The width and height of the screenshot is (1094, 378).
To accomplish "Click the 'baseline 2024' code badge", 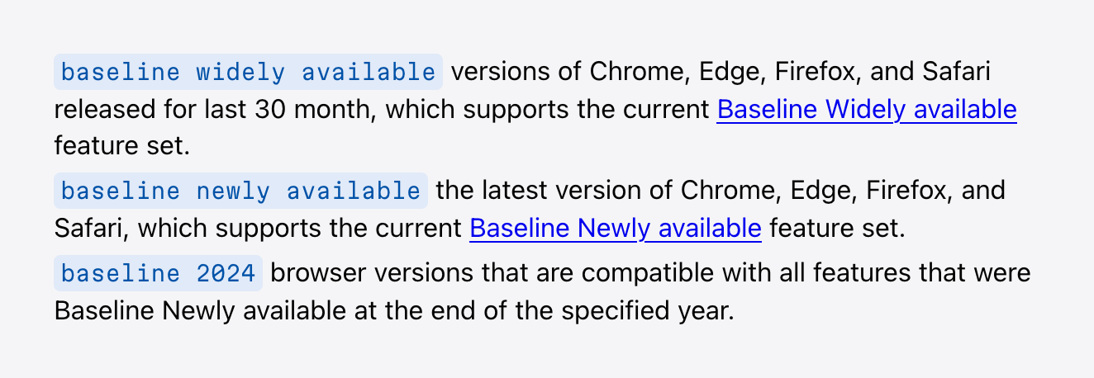I will pos(159,273).
